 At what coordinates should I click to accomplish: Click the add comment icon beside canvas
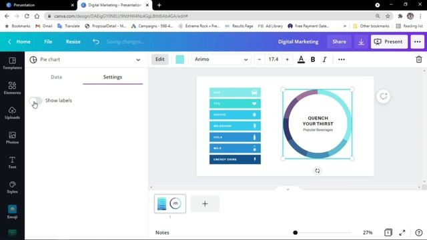coord(384,96)
